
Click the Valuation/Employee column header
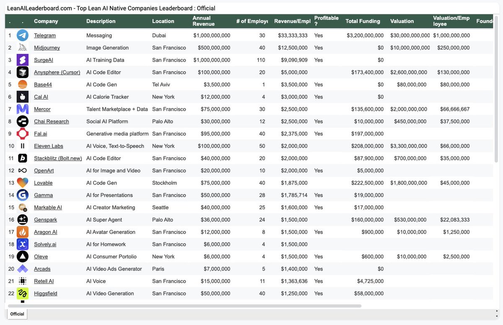pyautogui.click(x=451, y=21)
